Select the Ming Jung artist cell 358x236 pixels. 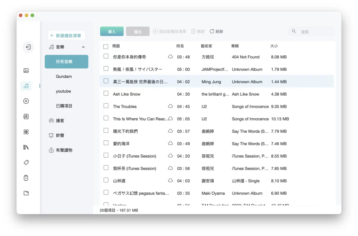[211, 82]
